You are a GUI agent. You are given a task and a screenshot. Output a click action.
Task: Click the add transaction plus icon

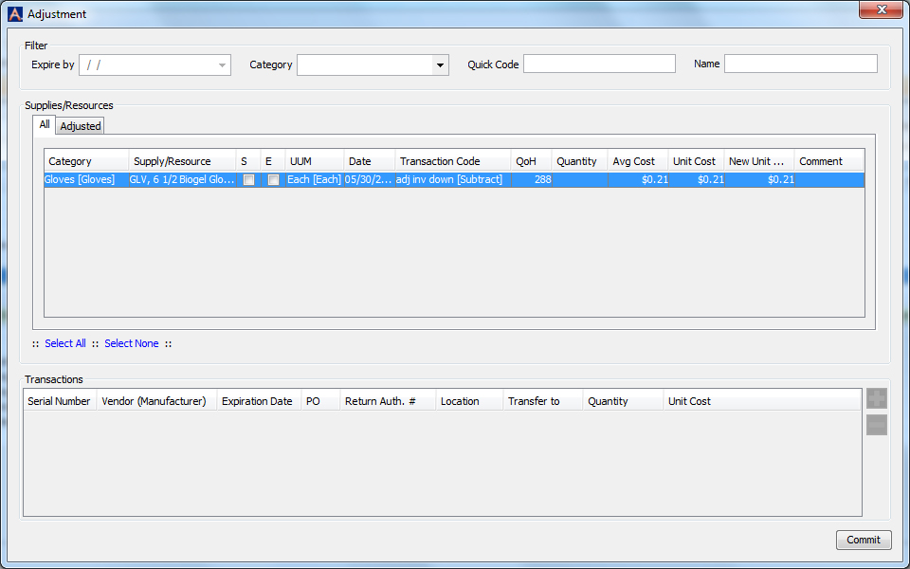877,399
